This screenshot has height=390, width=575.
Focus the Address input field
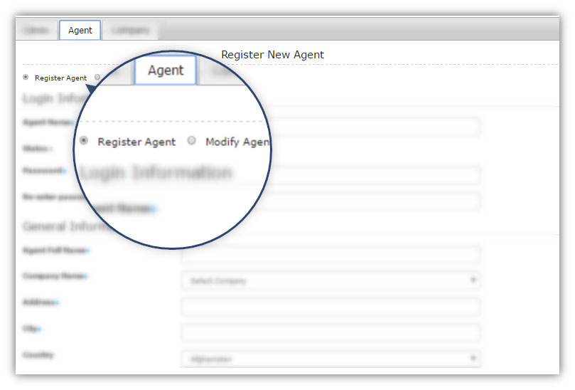[331, 307]
